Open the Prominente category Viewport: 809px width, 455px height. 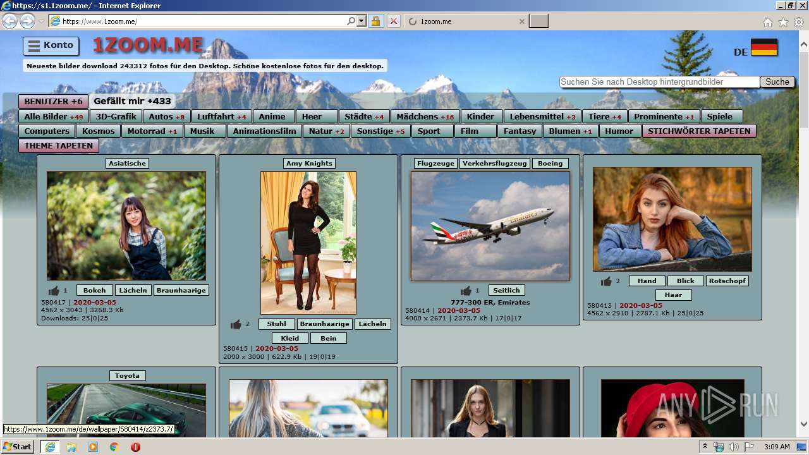tap(664, 116)
